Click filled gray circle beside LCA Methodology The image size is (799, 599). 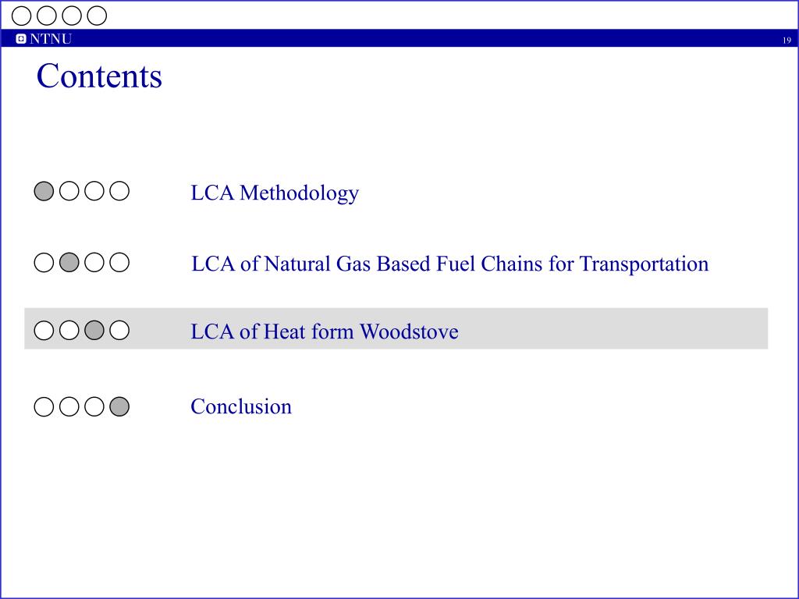pos(44,191)
